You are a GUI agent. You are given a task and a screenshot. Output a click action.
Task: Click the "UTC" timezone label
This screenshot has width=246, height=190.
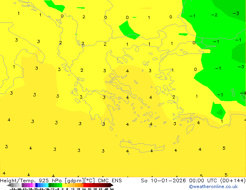pyautogui.click(x=212, y=181)
